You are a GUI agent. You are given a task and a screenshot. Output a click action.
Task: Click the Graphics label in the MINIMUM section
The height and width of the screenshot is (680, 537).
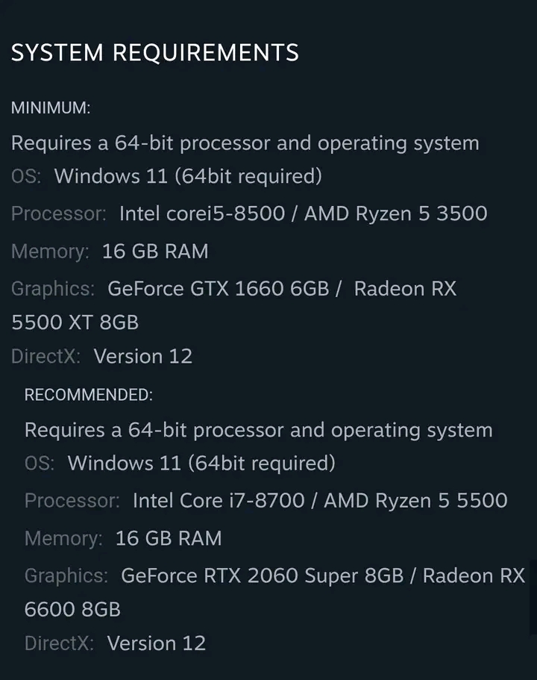[x=53, y=289]
